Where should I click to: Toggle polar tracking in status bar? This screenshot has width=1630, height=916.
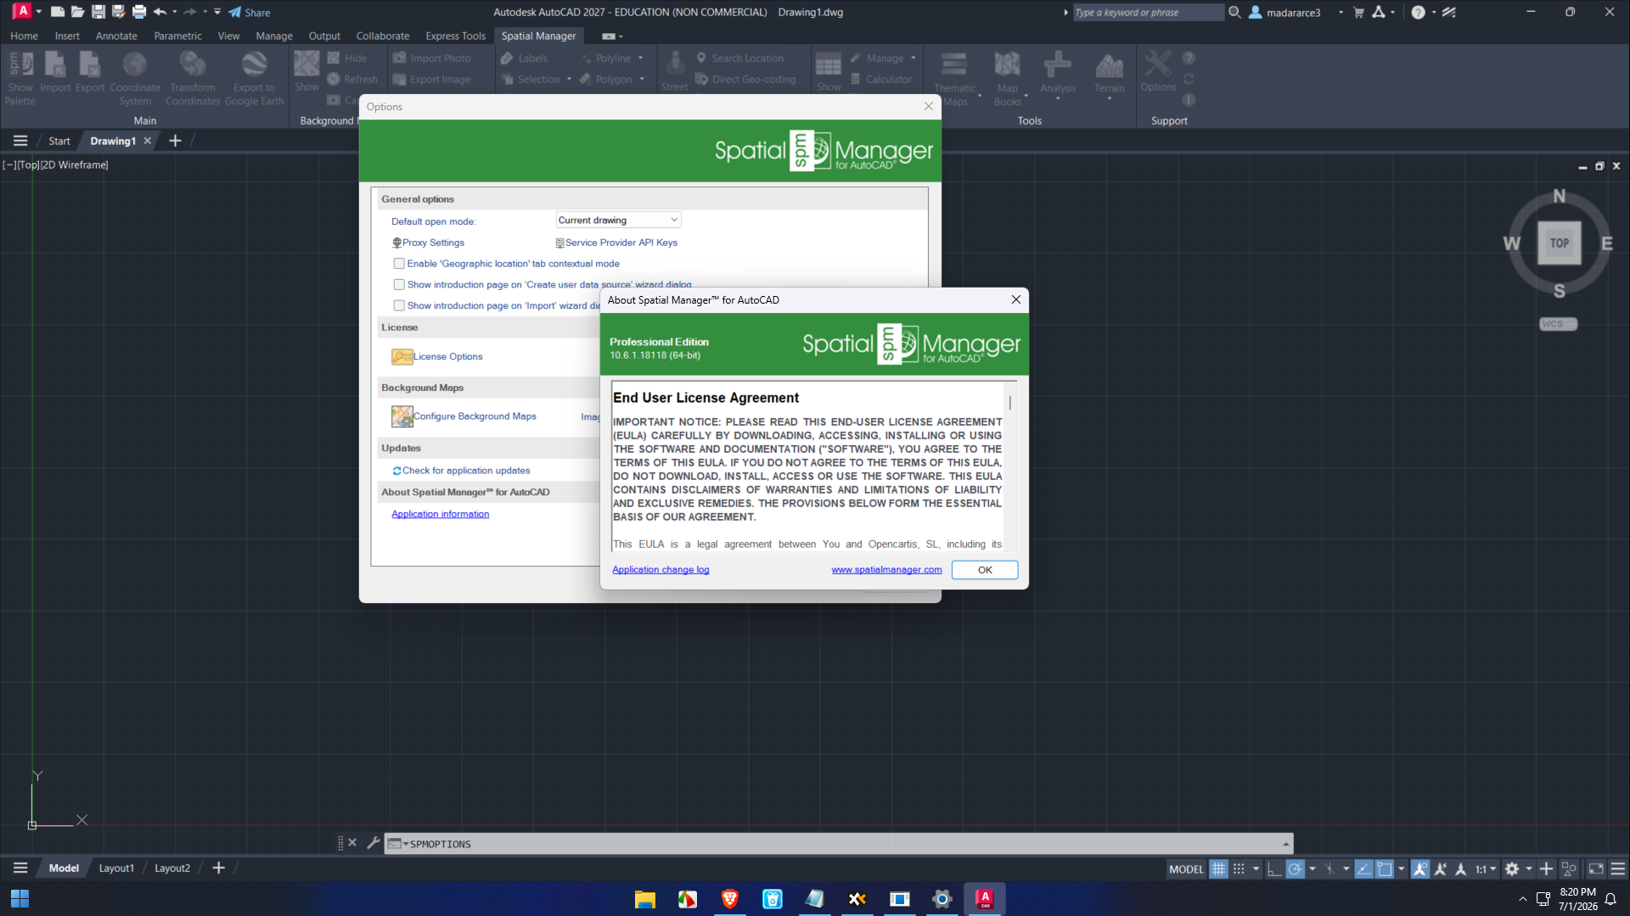tap(1295, 869)
